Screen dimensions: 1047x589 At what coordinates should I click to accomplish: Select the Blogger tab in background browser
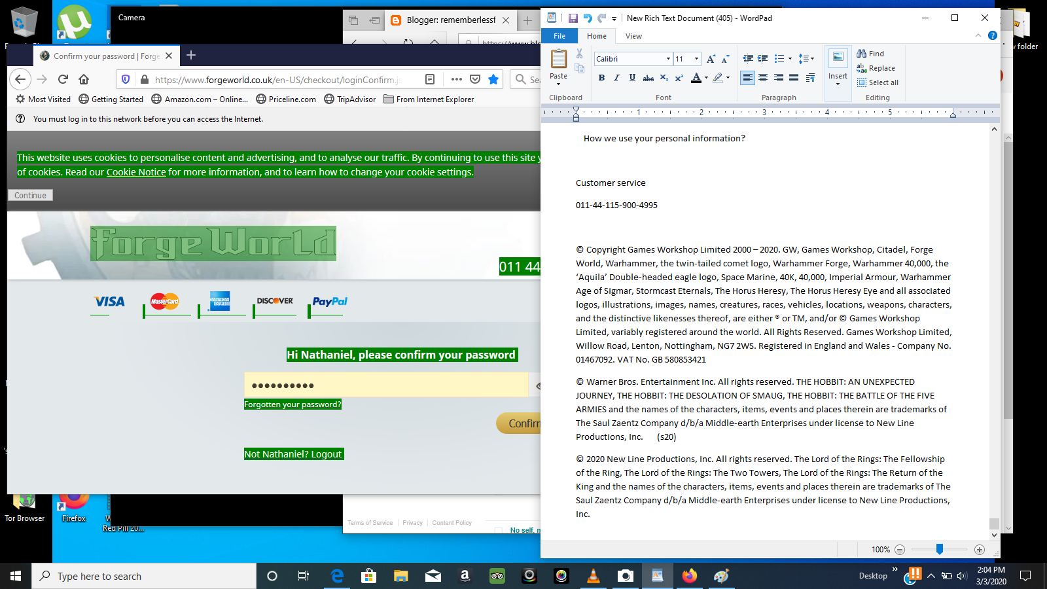451,20
